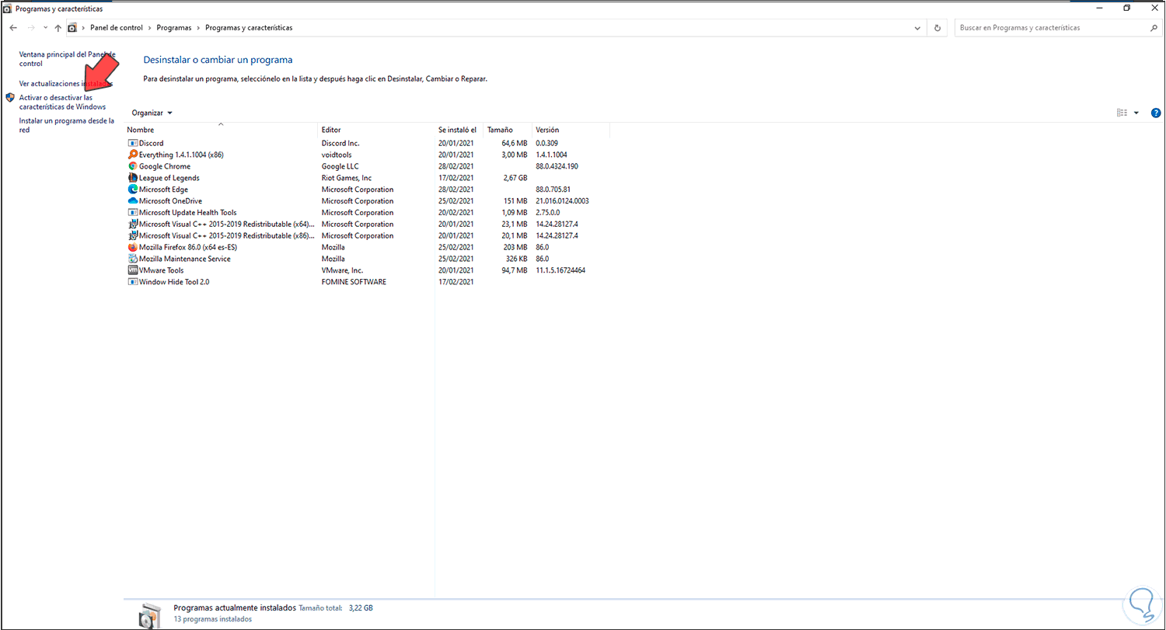1166x630 pixels.
Task: Click Instalar un programa desde la red
Action: 67,125
